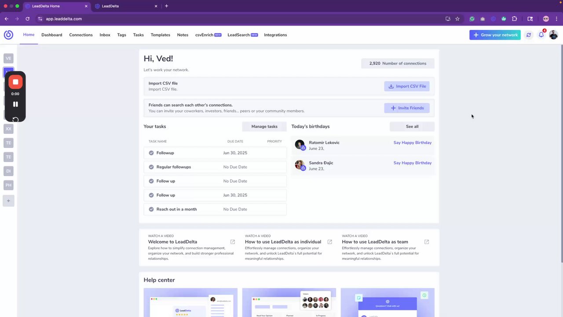Go to the Integrations tab
563x317 pixels.
click(275, 35)
